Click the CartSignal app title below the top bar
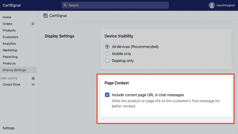 click(x=58, y=16)
